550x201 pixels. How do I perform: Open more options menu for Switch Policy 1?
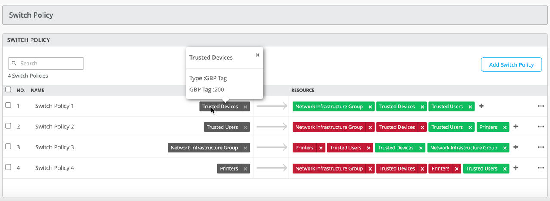[541, 106]
